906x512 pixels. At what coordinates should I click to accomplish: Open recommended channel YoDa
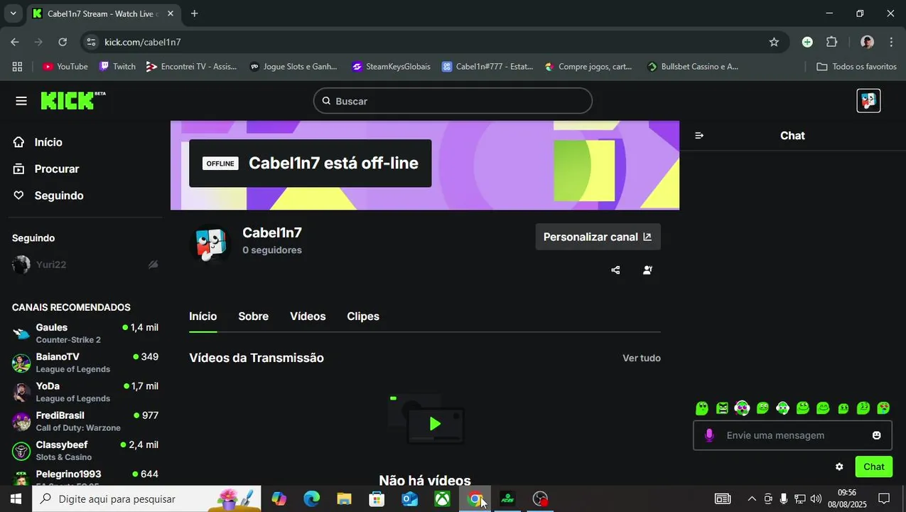[85, 392]
